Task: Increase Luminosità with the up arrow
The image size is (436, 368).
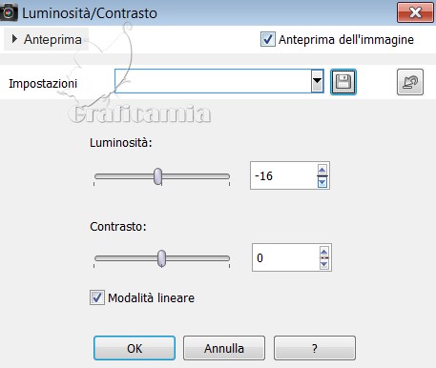Action: (322, 170)
